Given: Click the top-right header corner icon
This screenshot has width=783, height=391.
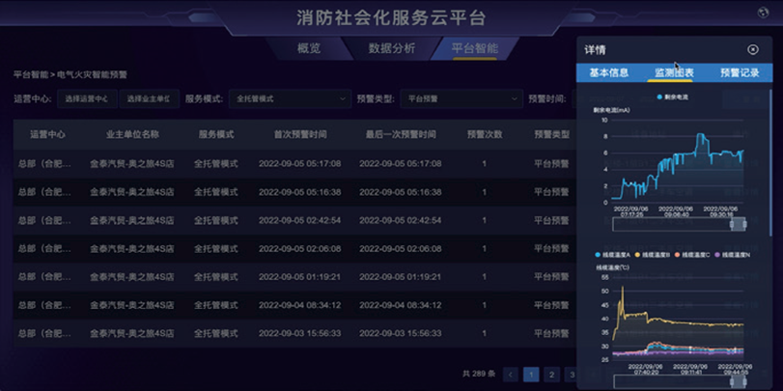Looking at the screenshot, I should click(x=764, y=13).
